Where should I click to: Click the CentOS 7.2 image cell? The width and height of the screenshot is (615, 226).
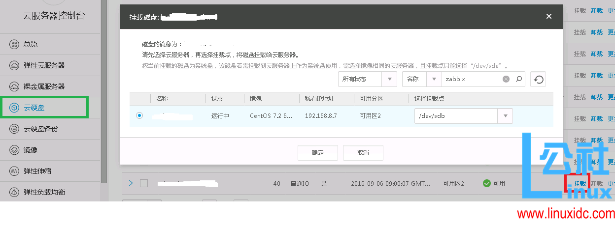[271, 116]
